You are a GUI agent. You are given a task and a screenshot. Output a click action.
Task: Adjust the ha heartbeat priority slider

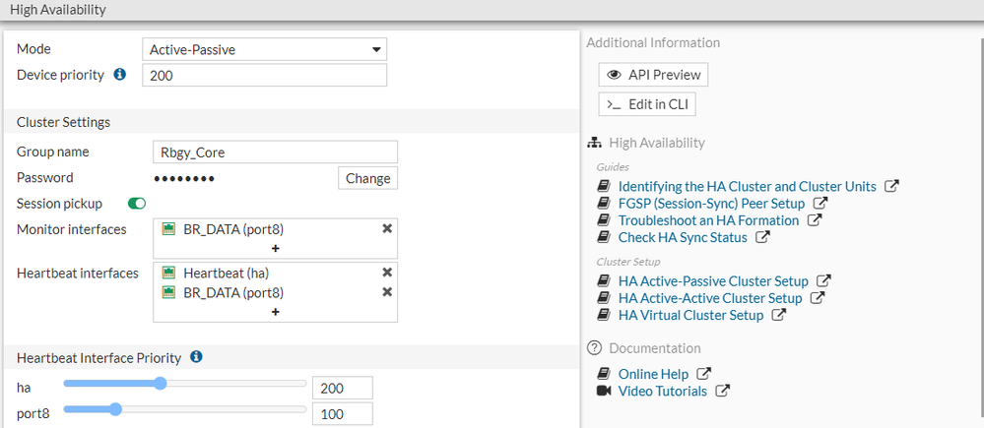(161, 383)
